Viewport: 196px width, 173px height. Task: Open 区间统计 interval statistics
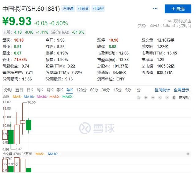(x=162, y=90)
